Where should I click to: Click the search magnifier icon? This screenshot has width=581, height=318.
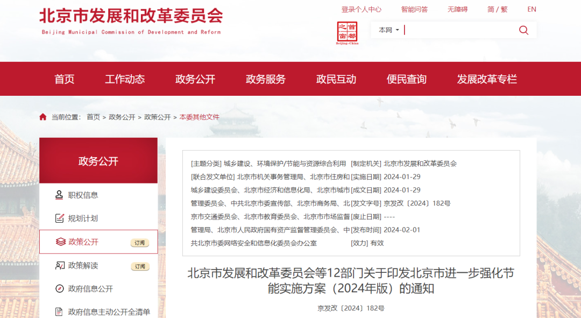[x=523, y=30]
